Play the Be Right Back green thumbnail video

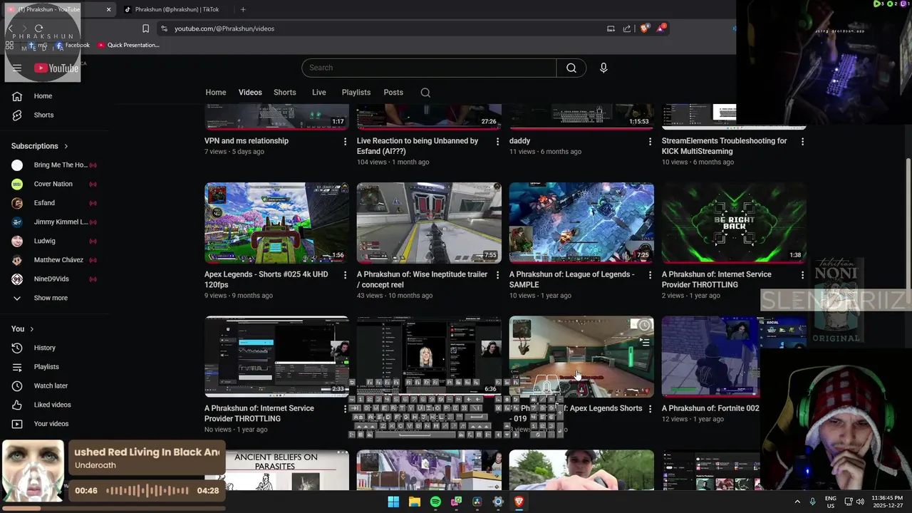[x=734, y=223]
